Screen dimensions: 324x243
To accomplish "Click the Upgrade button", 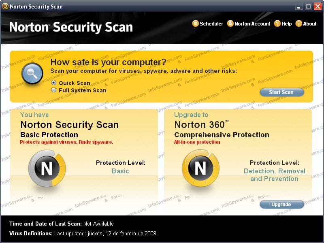I will click(282, 205).
